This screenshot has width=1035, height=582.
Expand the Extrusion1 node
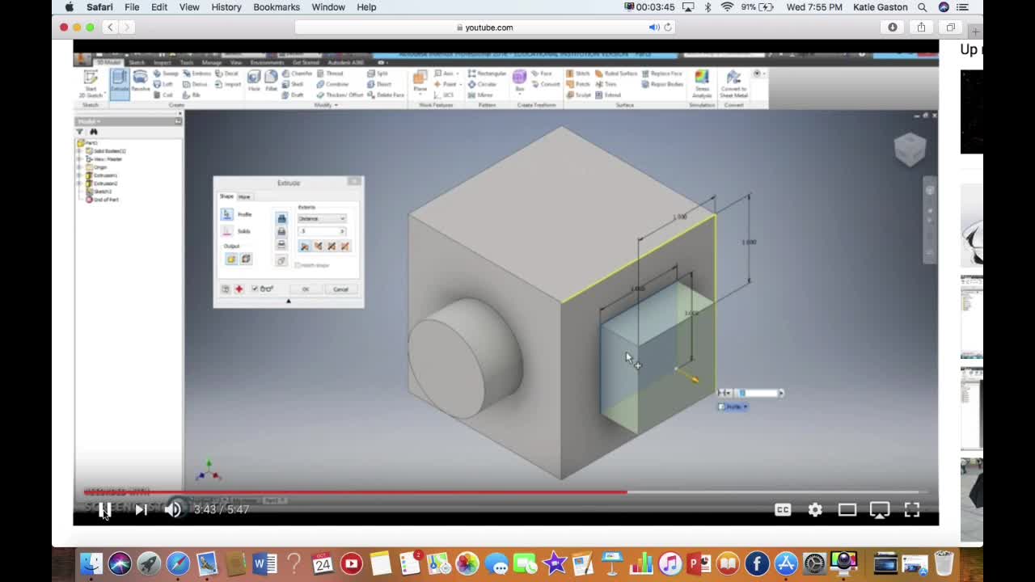point(80,175)
